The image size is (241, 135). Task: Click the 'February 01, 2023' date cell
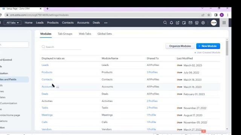tap(194, 94)
